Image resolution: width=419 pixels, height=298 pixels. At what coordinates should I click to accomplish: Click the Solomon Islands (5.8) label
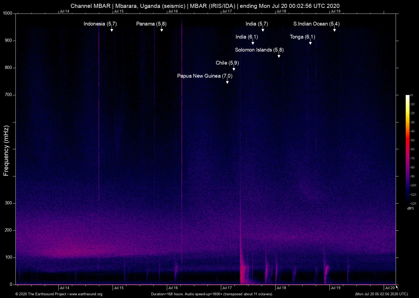[x=259, y=50]
